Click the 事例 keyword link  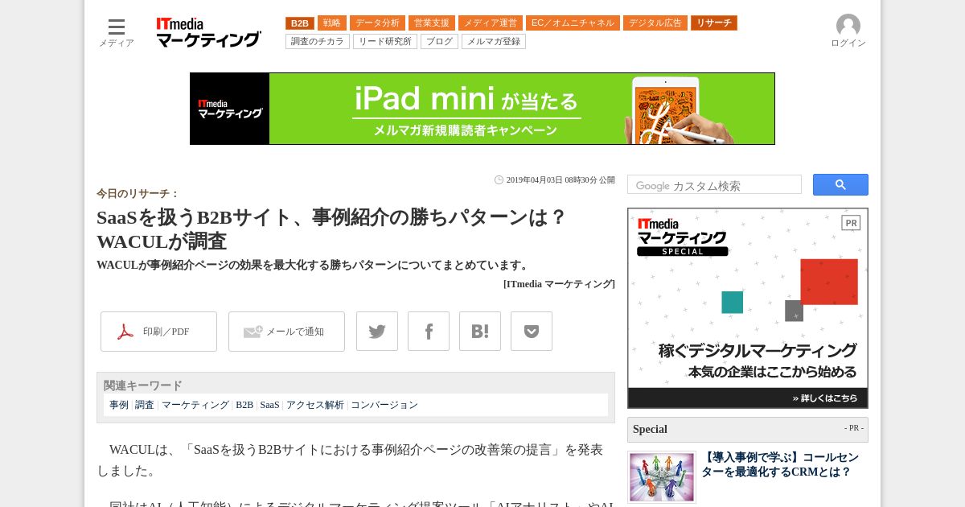[119, 405]
